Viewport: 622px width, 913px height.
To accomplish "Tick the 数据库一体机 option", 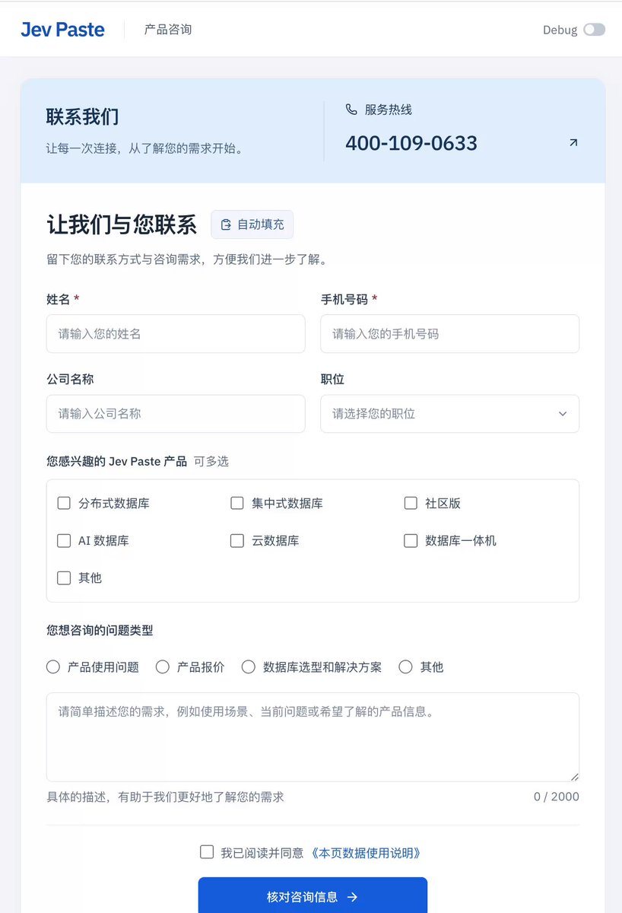I will 411,540.
